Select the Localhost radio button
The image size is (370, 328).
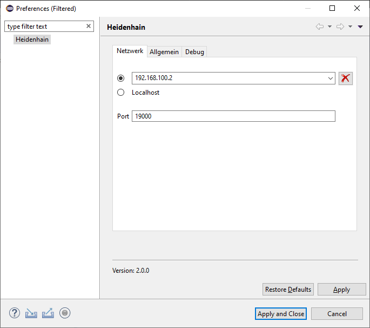120,92
